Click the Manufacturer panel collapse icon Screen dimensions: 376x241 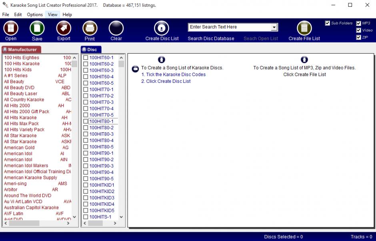click(5, 50)
